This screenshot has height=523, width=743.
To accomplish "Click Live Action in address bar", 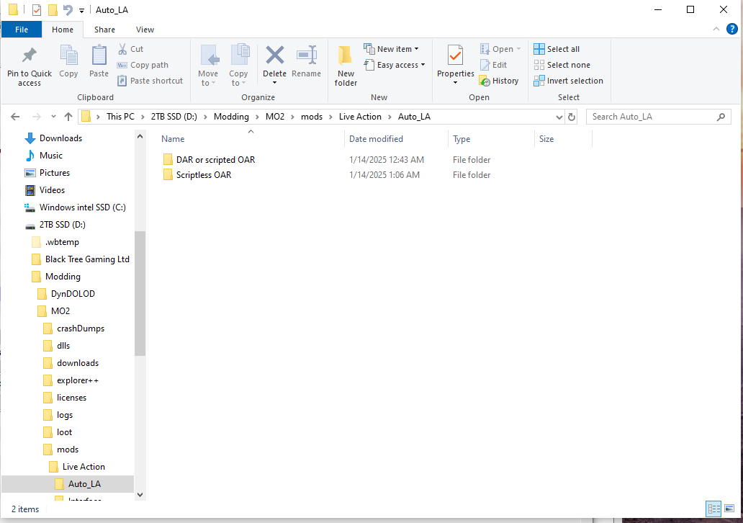I will [360, 117].
